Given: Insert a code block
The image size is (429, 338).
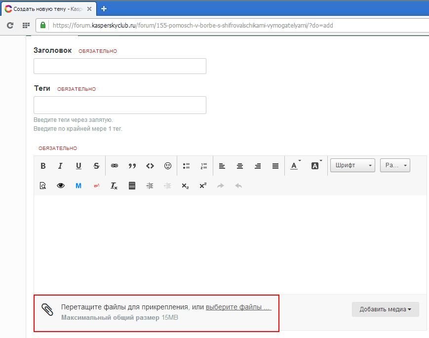Looking at the screenshot, I should tap(150, 166).
